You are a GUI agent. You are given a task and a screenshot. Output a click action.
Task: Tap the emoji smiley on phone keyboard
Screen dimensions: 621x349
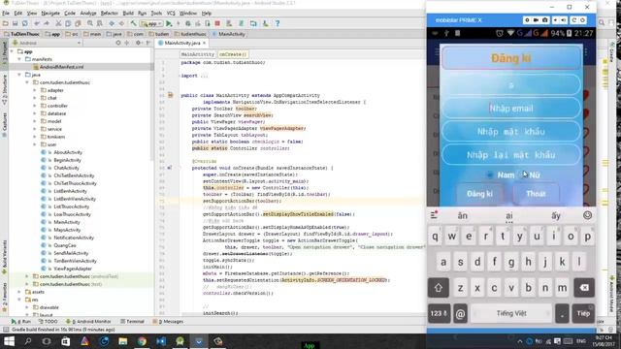[x=587, y=215]
